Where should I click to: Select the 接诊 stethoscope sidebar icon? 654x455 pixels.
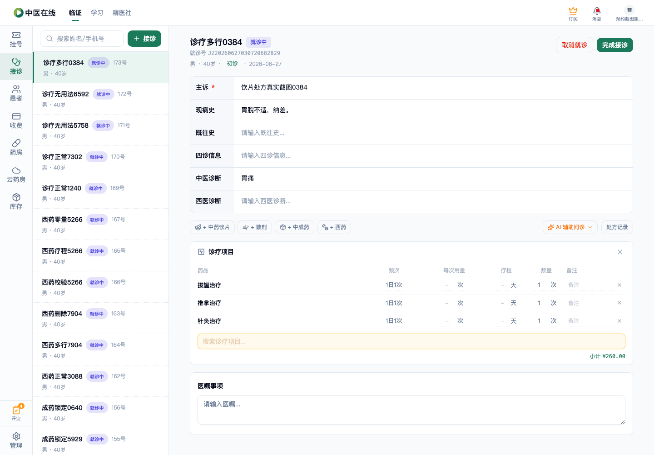16,66
